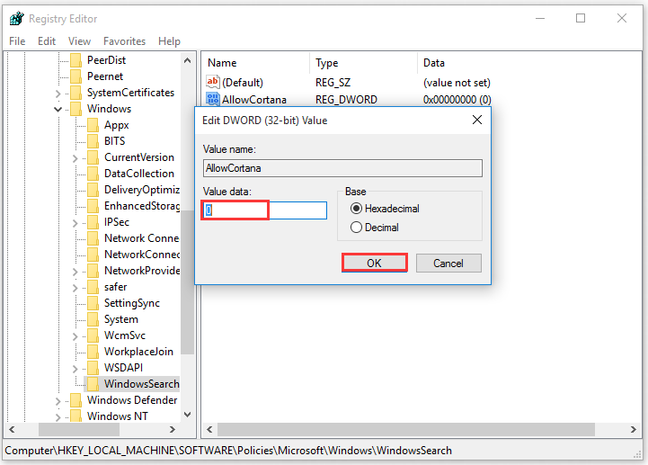Viewport: 648px width, 465px height.
Task: Click the SettingSync folder icon
Action: click(x=93, y=303)
